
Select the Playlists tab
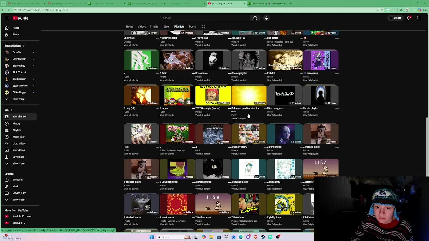pos(179,27)
